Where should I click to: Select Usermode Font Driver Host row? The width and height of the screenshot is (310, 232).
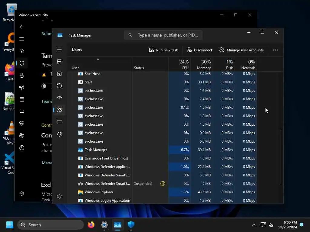coord(162,158)
